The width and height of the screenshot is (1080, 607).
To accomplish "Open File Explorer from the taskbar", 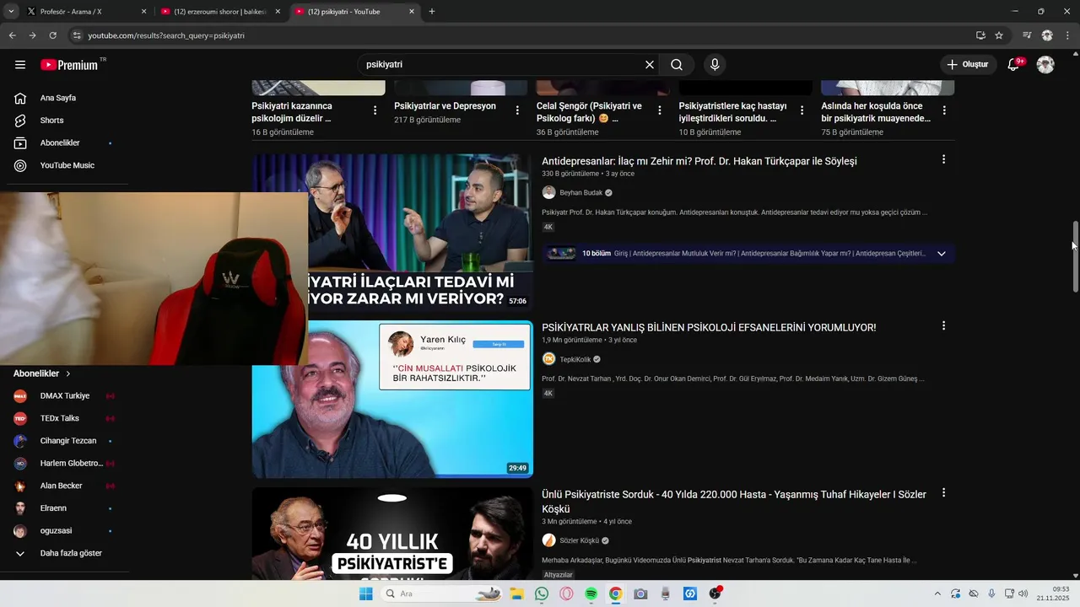I will click(516, 594).
